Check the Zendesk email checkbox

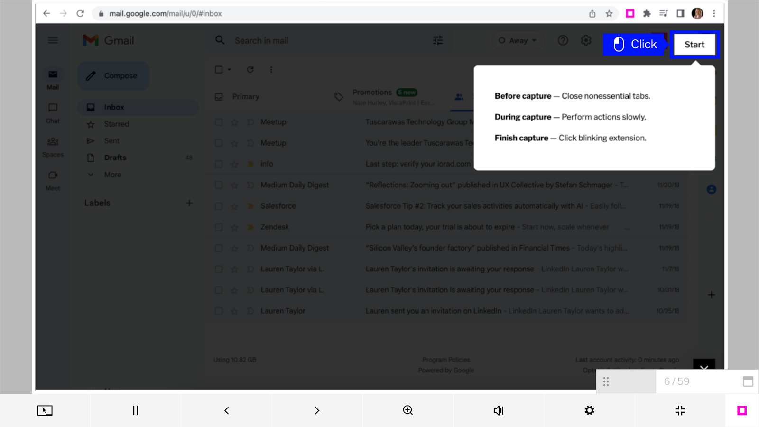pyautogui.click(x=219, y=227)
